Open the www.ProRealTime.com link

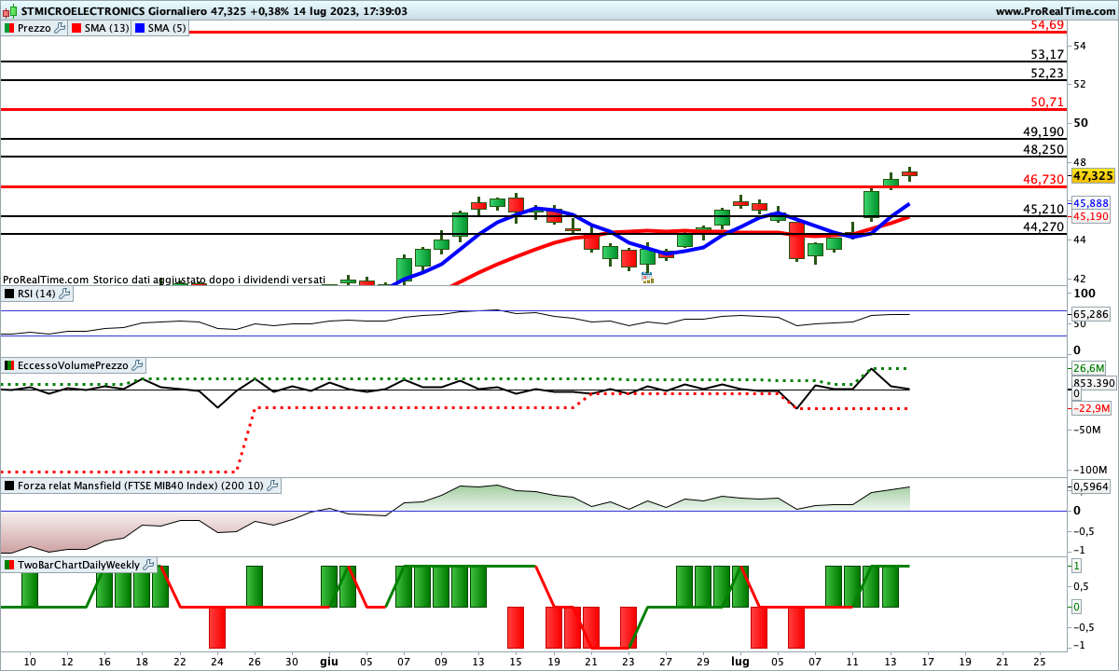coord(1055,11)
